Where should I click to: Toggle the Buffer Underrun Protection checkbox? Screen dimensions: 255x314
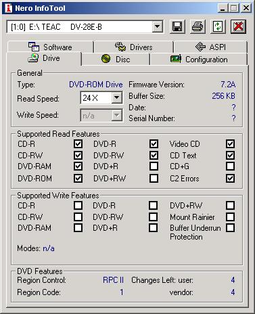230,227
